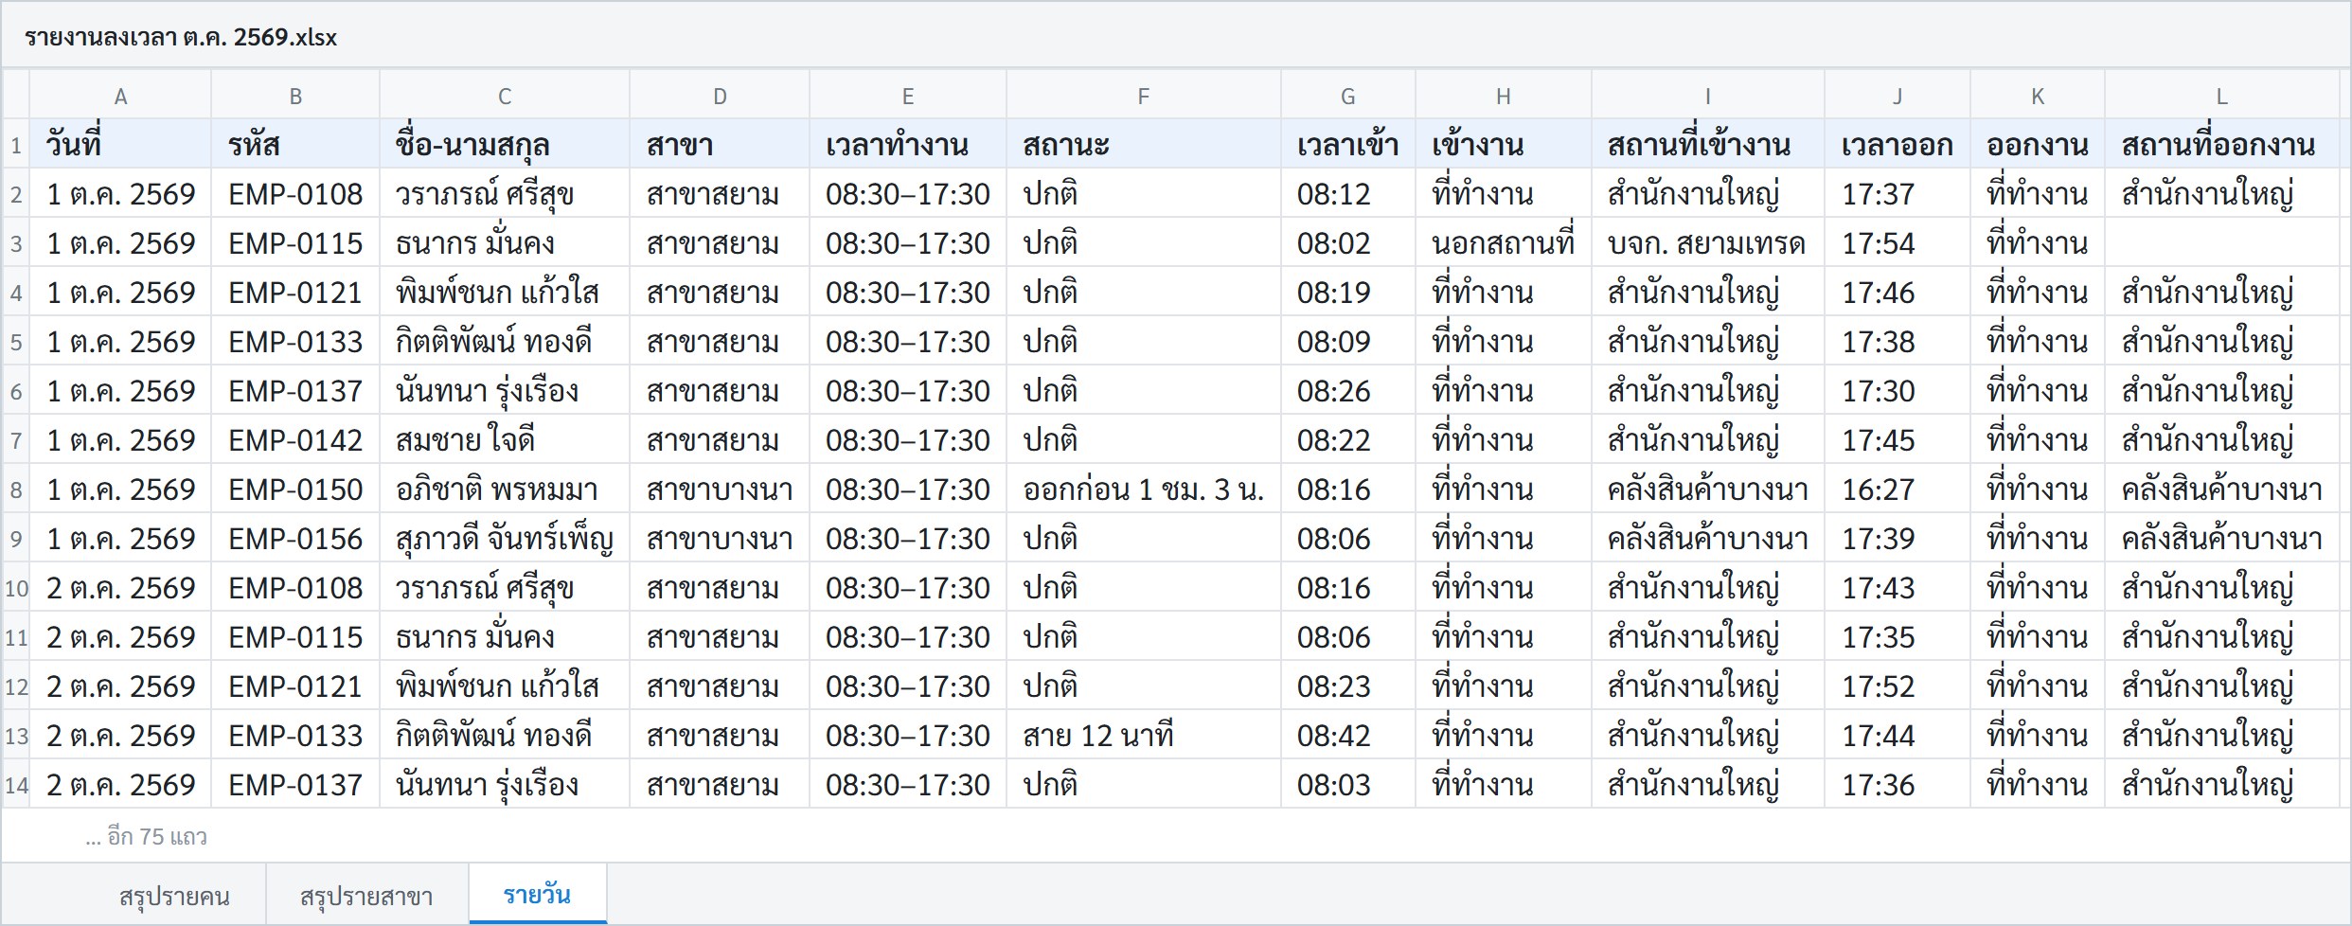This screenshot has width=2352, height=926.
Task: Select work hours cell in row 2
Action: [908, 194]
